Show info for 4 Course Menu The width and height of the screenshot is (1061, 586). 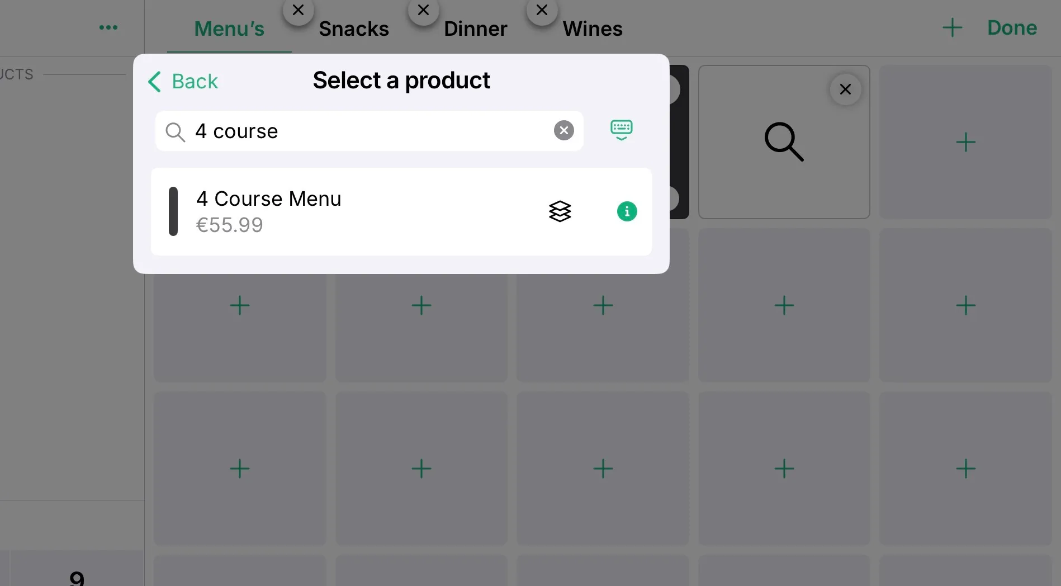[x=627, y=211]
